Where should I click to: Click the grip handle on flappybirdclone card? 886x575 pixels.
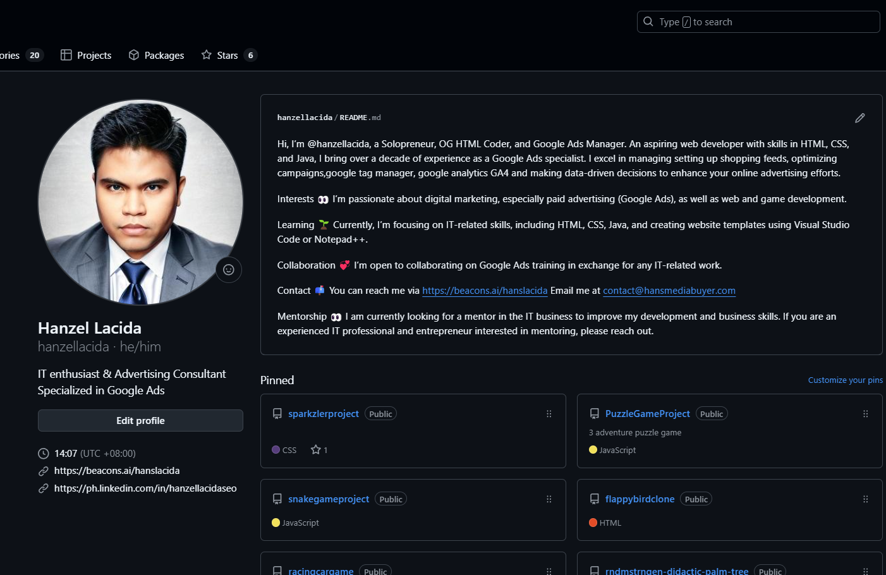tap(865, 499)
